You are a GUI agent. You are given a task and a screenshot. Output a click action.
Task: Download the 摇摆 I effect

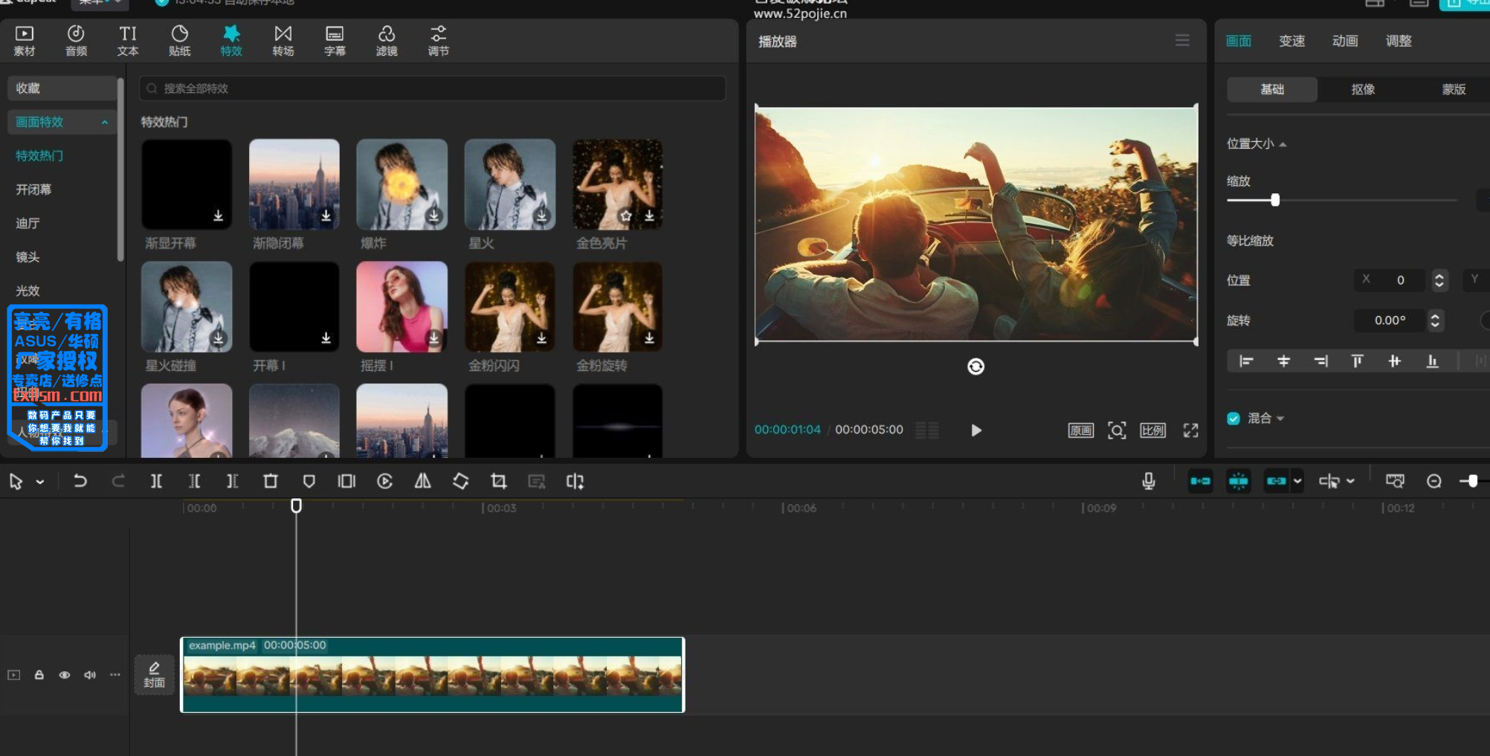(434, 338)
